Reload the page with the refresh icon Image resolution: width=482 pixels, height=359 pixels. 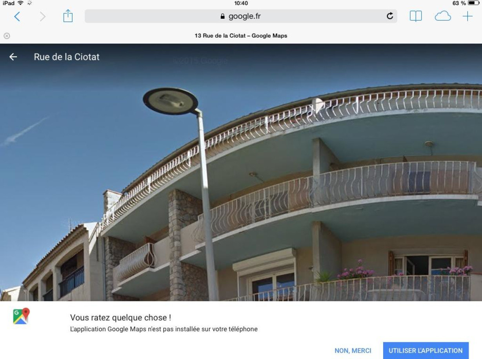point(389,16)
